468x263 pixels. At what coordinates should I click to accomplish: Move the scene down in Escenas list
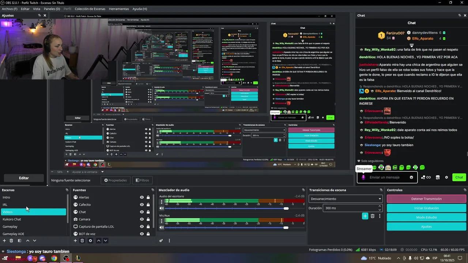(x=35, y=241)
